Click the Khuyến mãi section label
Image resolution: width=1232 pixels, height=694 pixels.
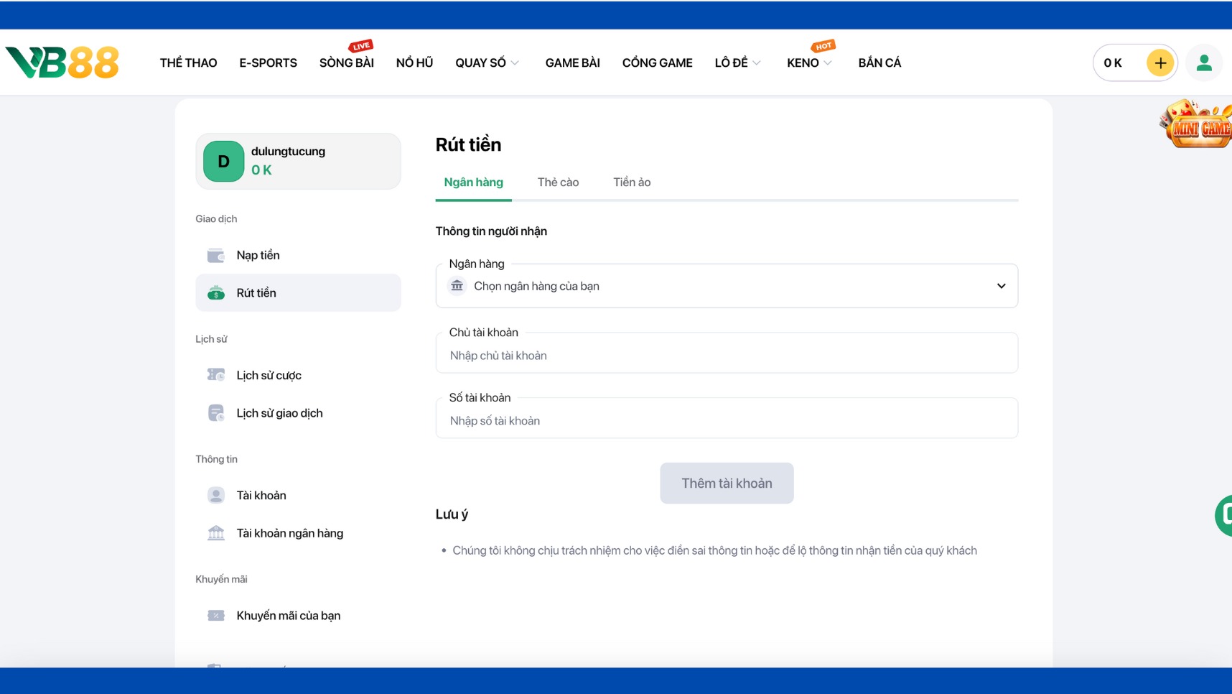221,579
